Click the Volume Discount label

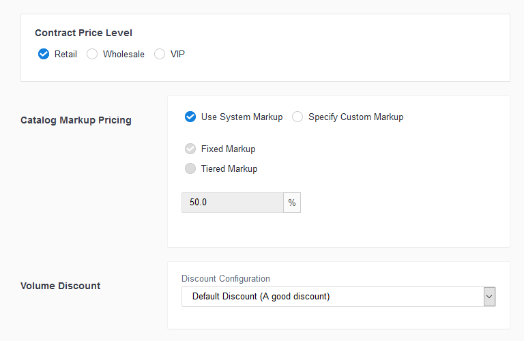61,286
